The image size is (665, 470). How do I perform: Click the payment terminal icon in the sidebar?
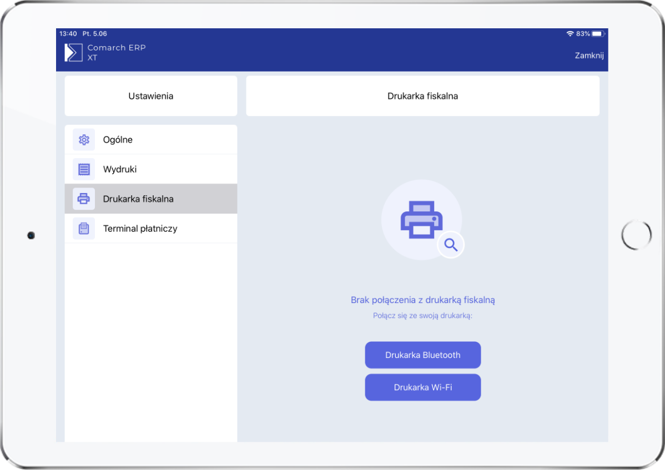pyautogui.click(x=84, y=229)
